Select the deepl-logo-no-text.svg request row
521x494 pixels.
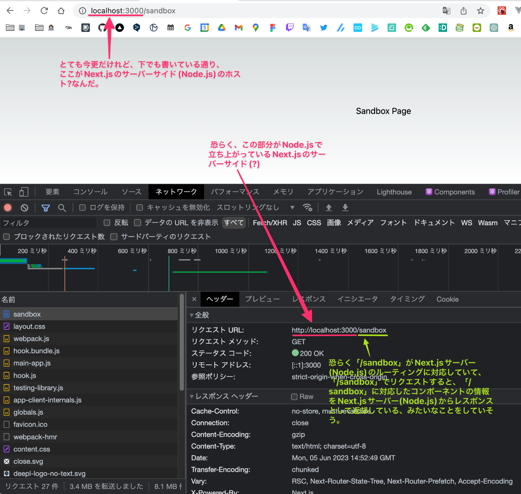[89, 474]
